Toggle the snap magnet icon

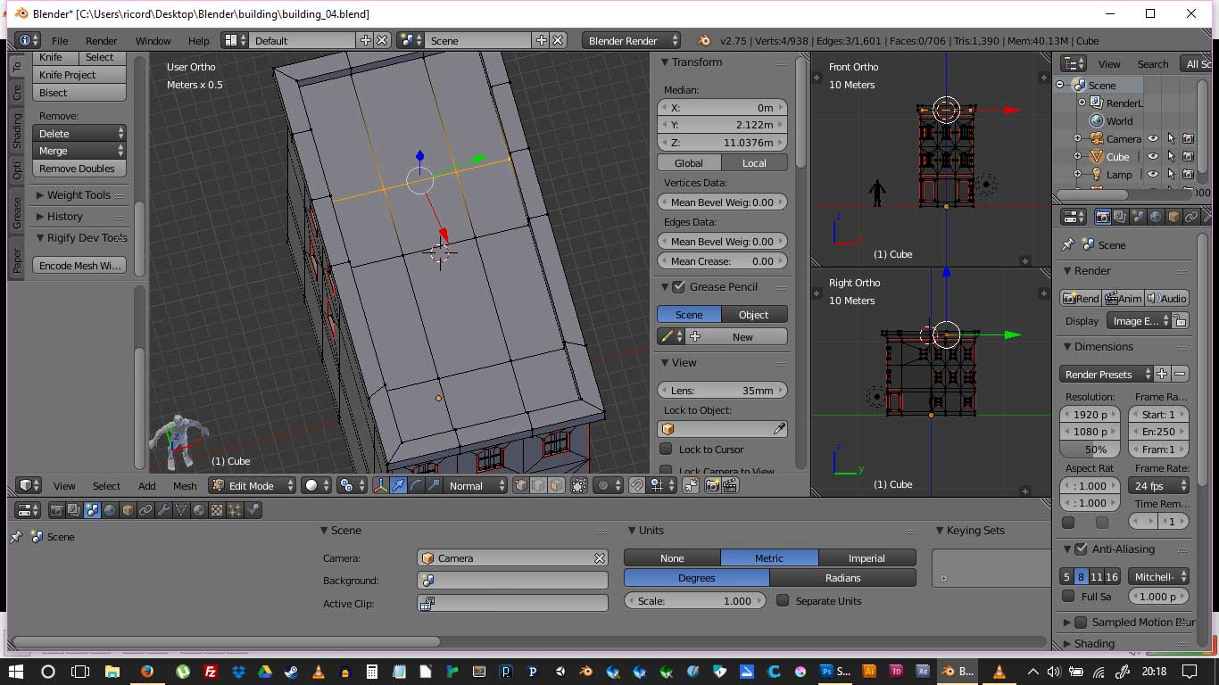(x=636, y=485)
